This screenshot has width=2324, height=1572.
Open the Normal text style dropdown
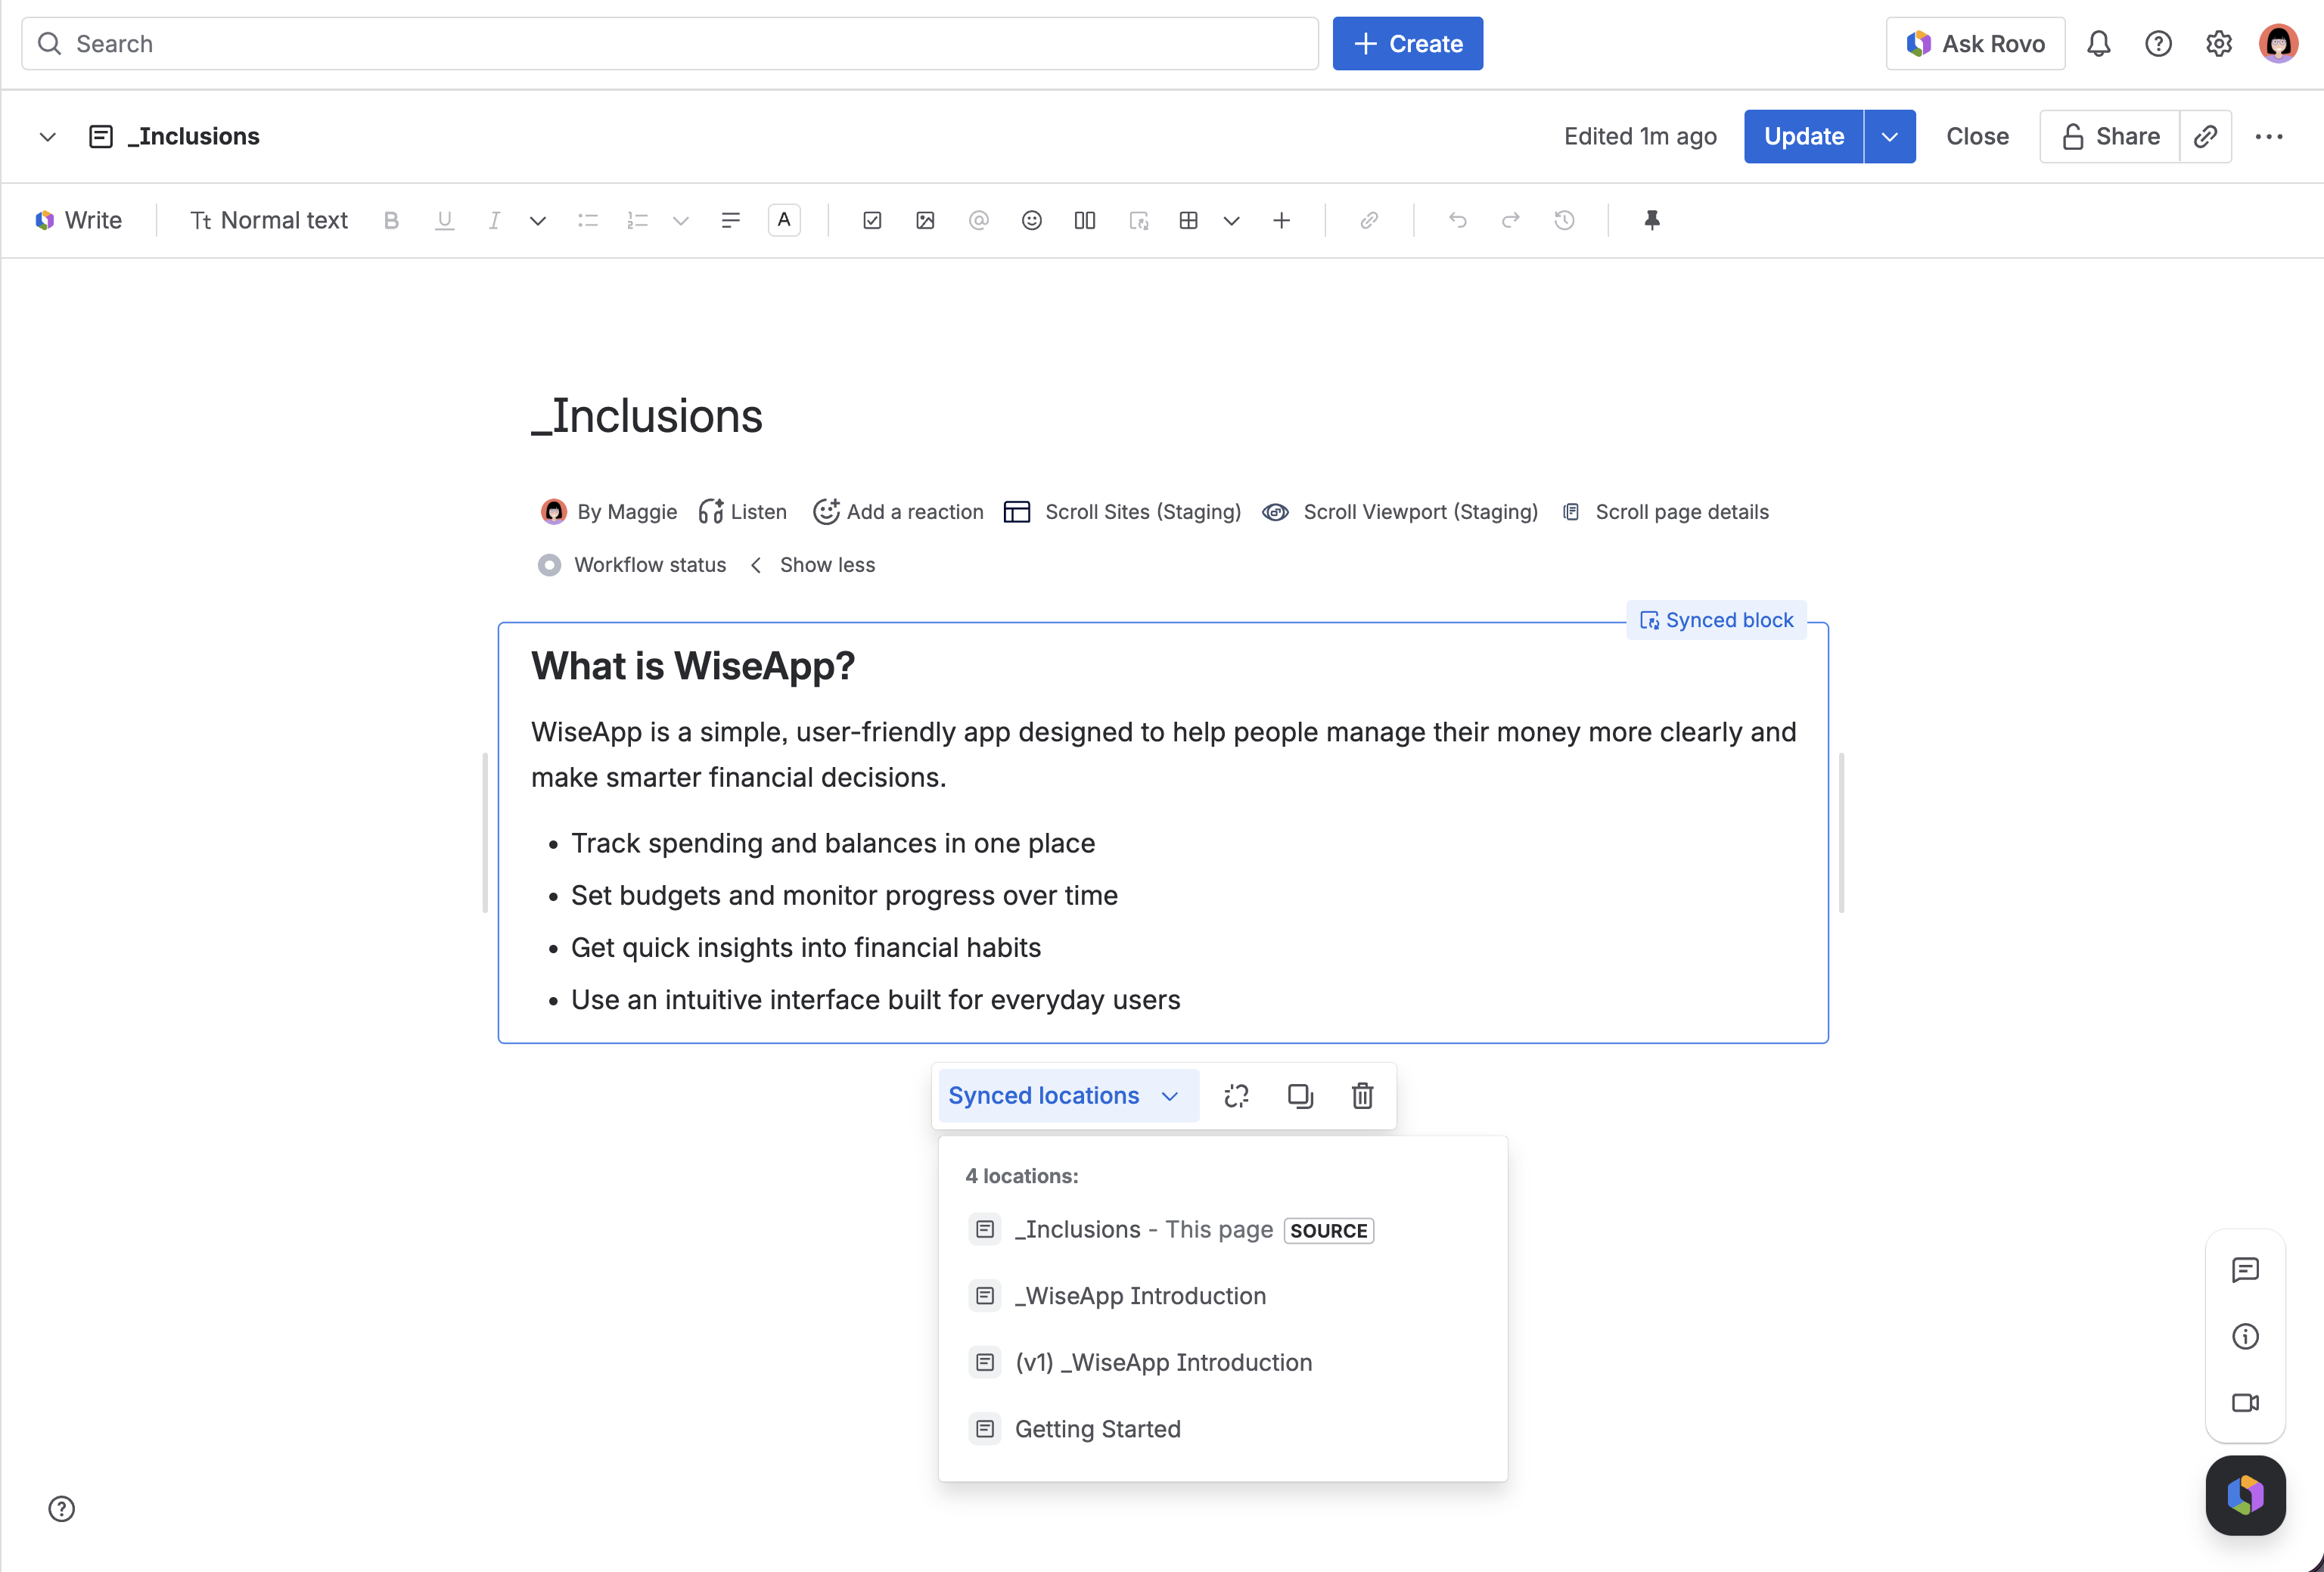[x=269, y=220]
